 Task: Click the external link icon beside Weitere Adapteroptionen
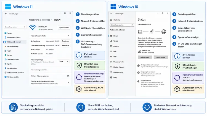(x=68, y=76)
